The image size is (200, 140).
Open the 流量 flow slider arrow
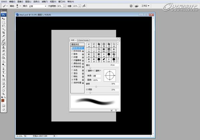pyautogui.click(x=80, y=6)
